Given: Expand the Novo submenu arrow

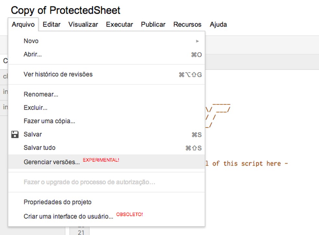Looking at the screenshot, I should (197, 41).
